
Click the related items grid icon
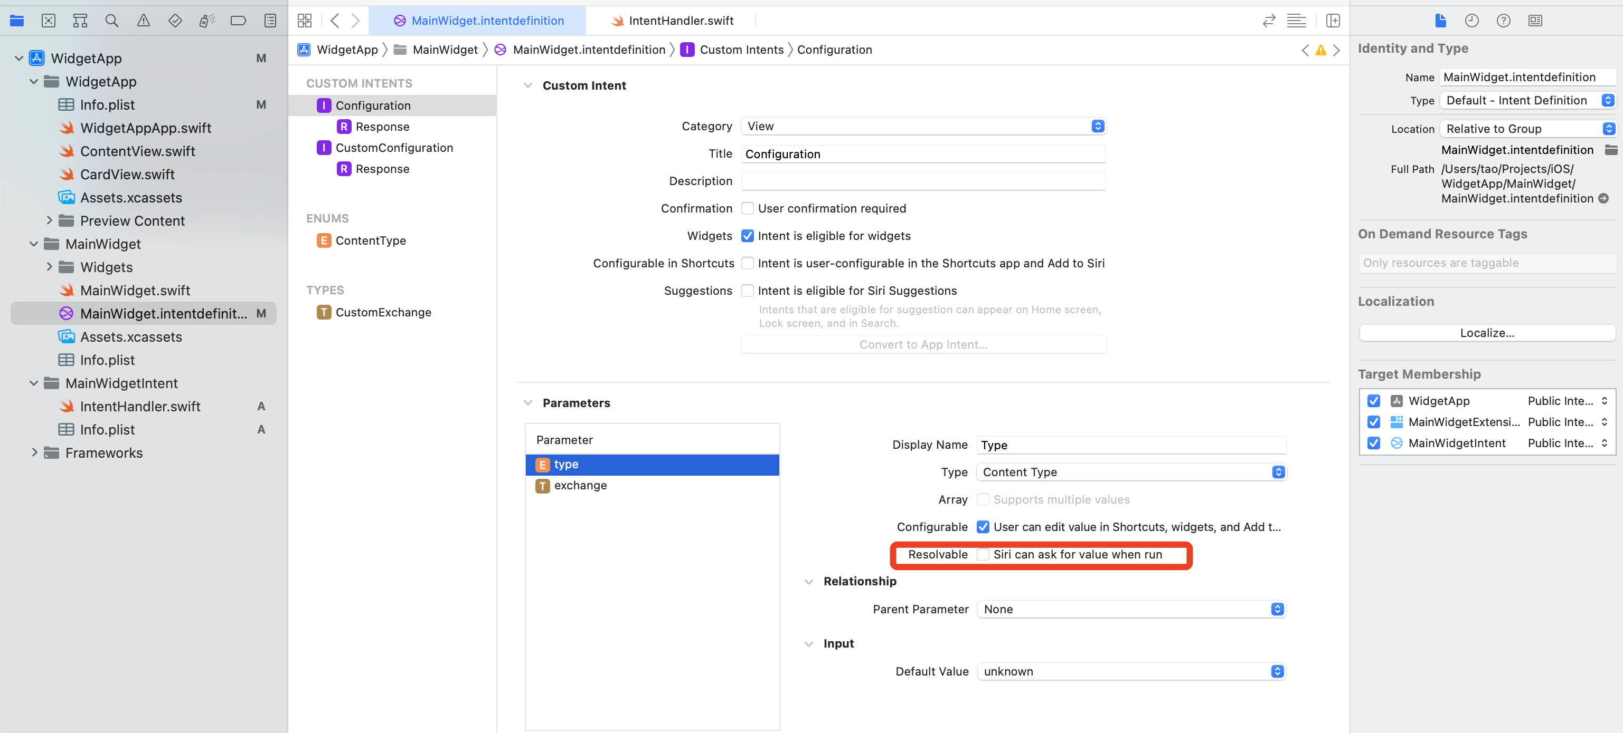[x=305, y=21]
